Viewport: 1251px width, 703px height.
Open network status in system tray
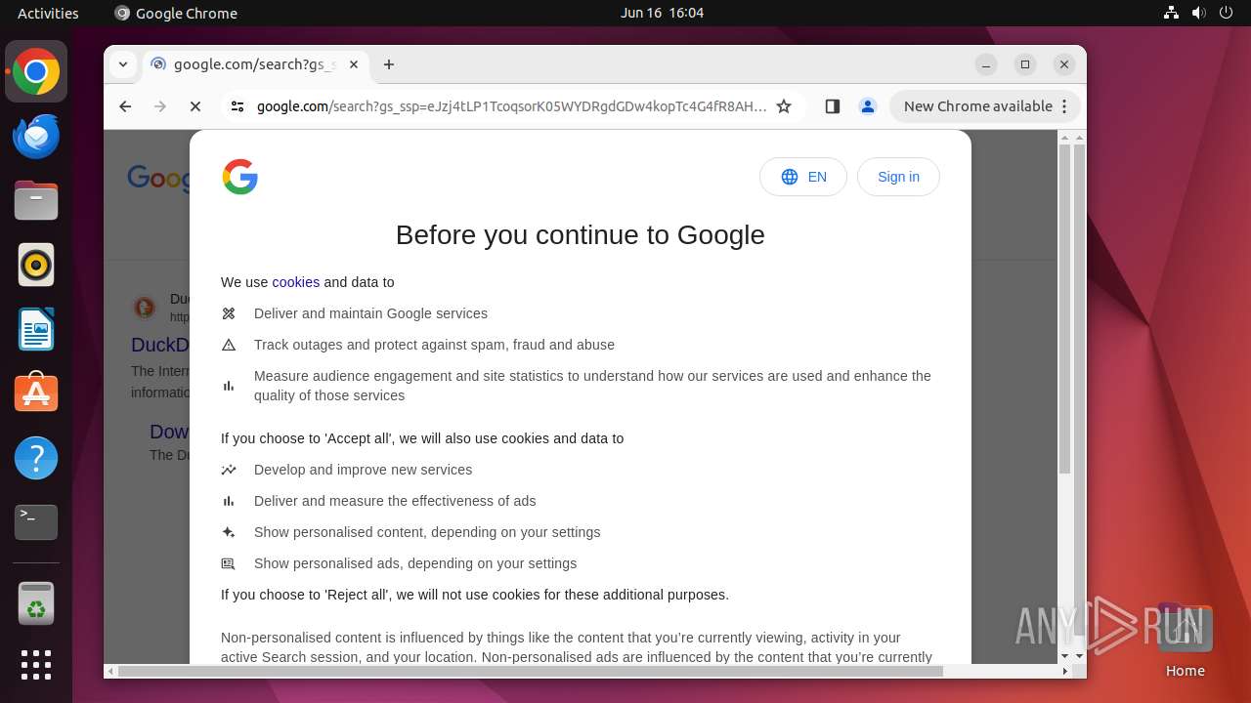point(1172,13)
